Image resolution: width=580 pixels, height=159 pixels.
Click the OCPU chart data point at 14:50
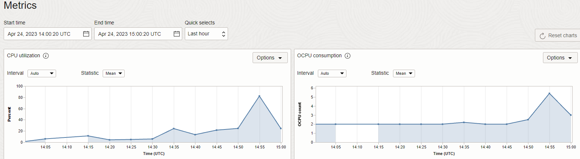[528, 120]
